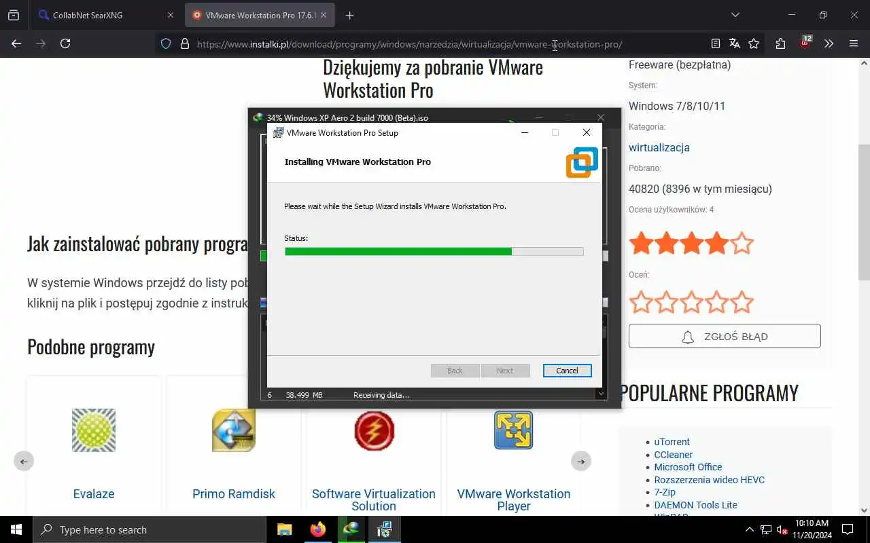Viewport: 870px width, 543px height.
Task: Open Rozszerzenia wideo HEVC link
Action: click(709, 480)
